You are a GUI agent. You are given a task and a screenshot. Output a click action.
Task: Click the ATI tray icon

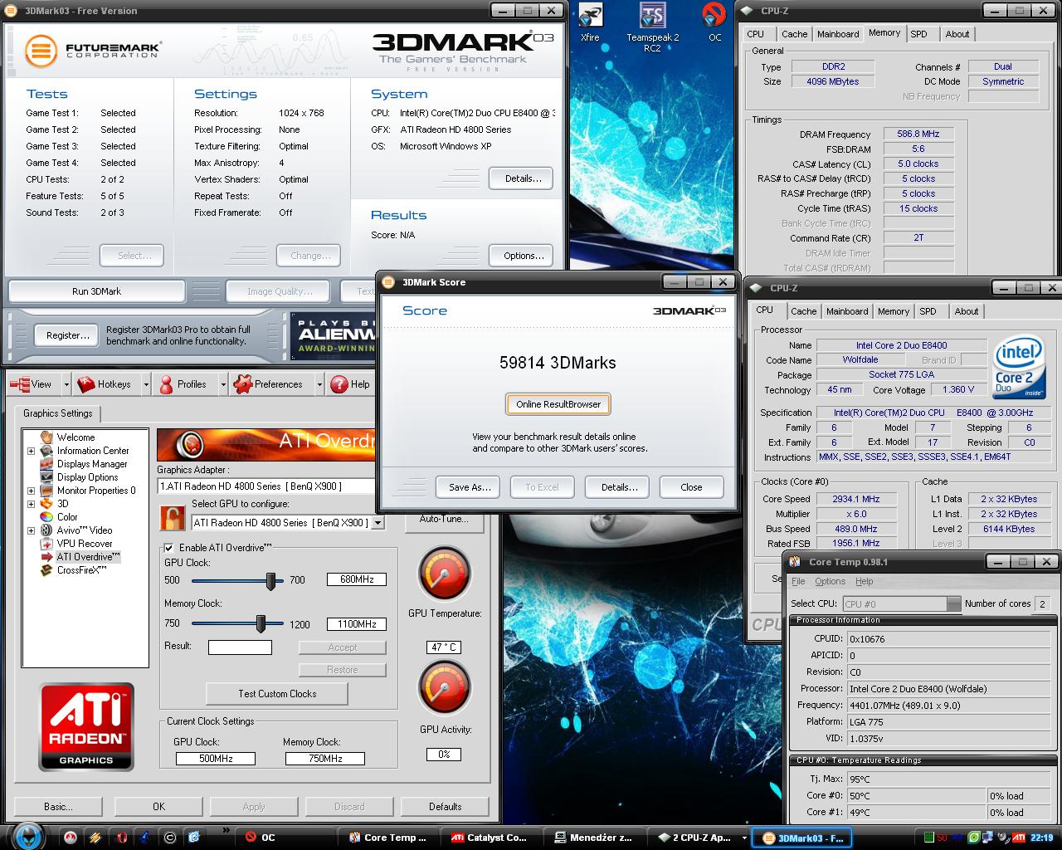[x=1018, y=838]
